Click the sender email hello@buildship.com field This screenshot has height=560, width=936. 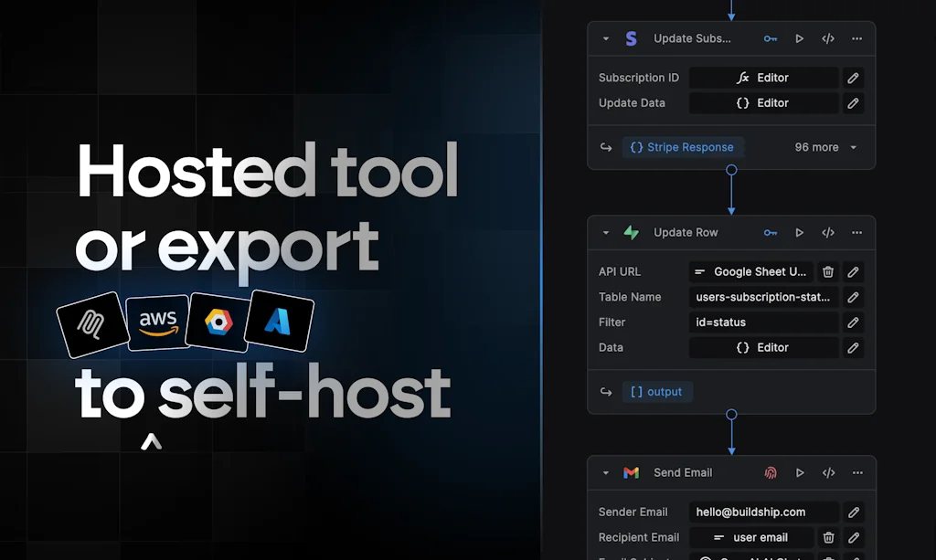coord(764,512)
